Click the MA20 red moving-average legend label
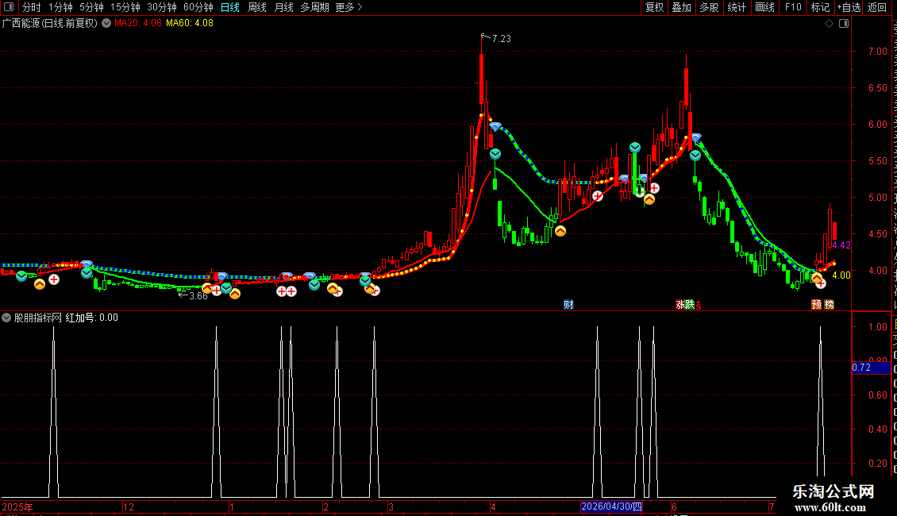897x516 pixels. point(138,24)
